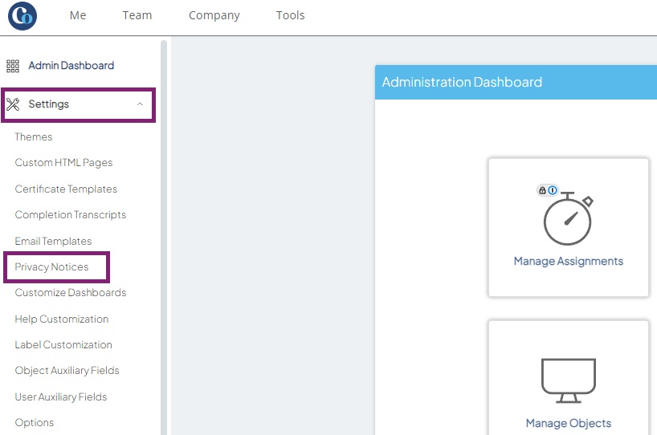This screenshot has height=435, width=657.
Task: Open the Tools menu
Action: pos(291,15)
